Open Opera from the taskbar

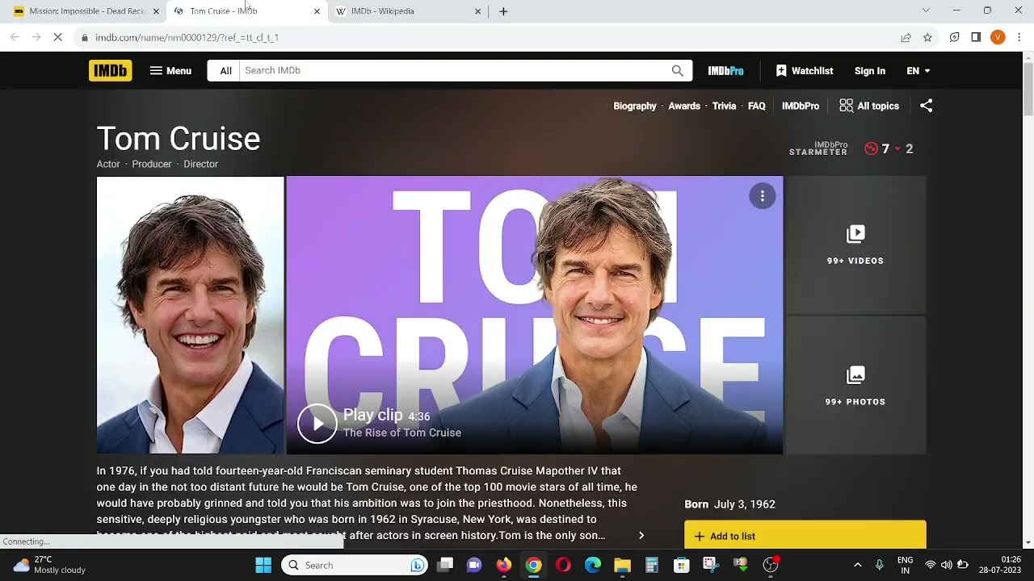coord(563,565)
